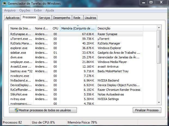Click the Razer Synapse description
The image size is (169, 126).
pos(107,34)
